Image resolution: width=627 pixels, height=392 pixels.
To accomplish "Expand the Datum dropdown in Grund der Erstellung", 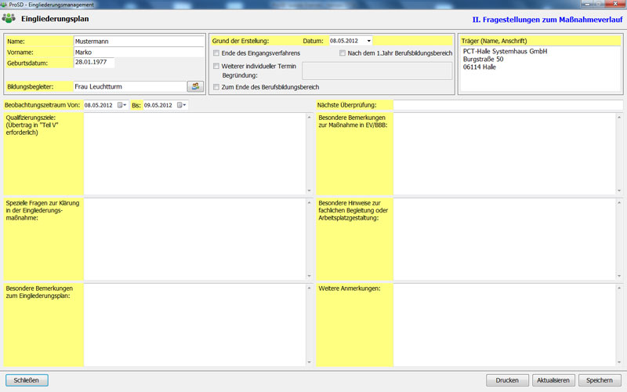I will (368, 41).
